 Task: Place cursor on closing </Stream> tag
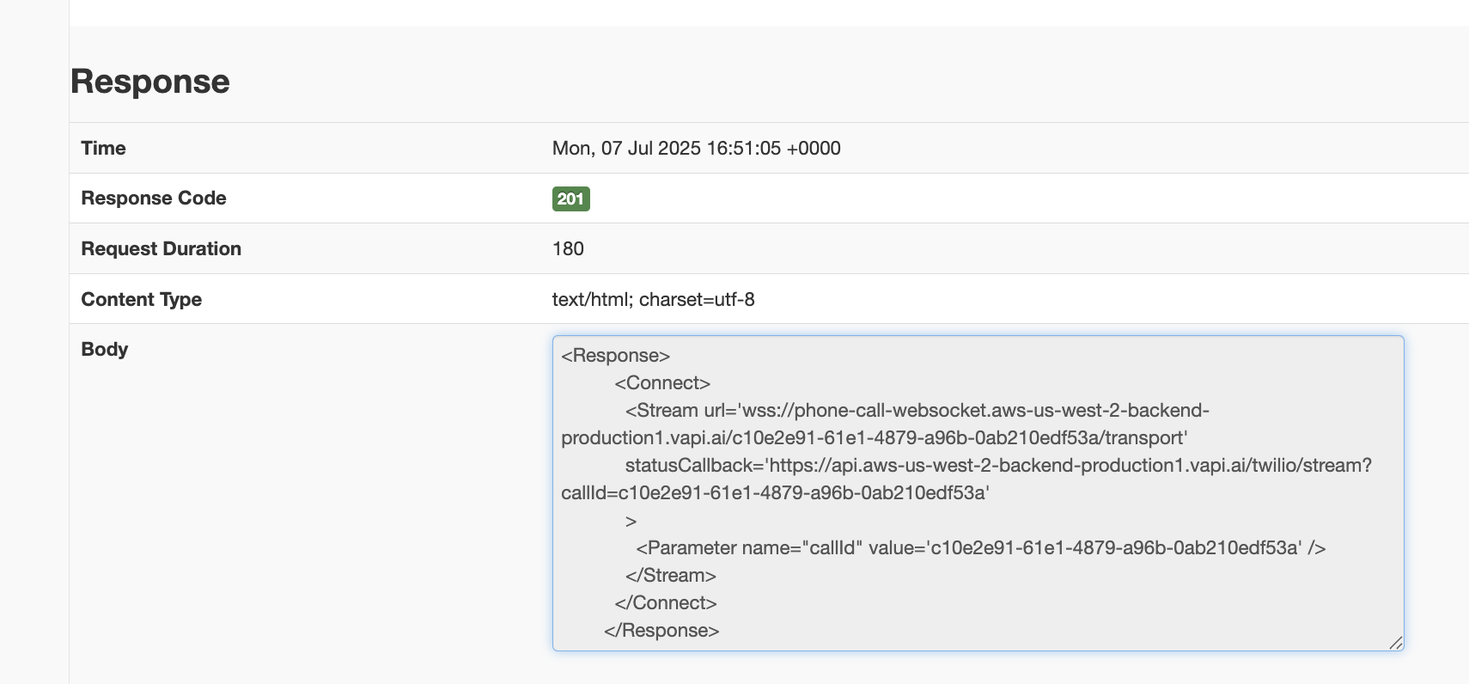(671, 576)
